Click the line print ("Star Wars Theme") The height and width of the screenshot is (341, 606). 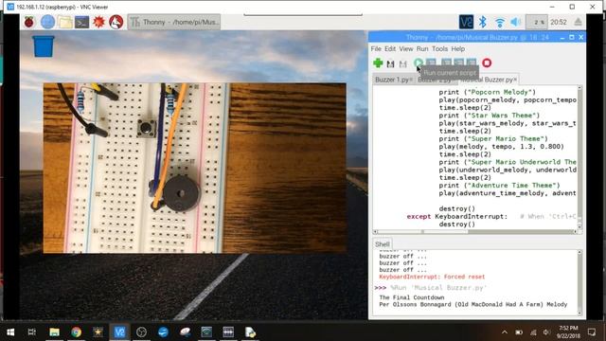coord(489,116)
